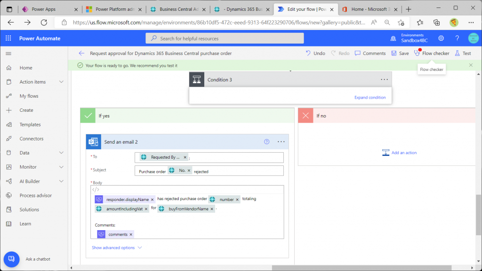
Task: Click the Test button
Action: (463, 54)
